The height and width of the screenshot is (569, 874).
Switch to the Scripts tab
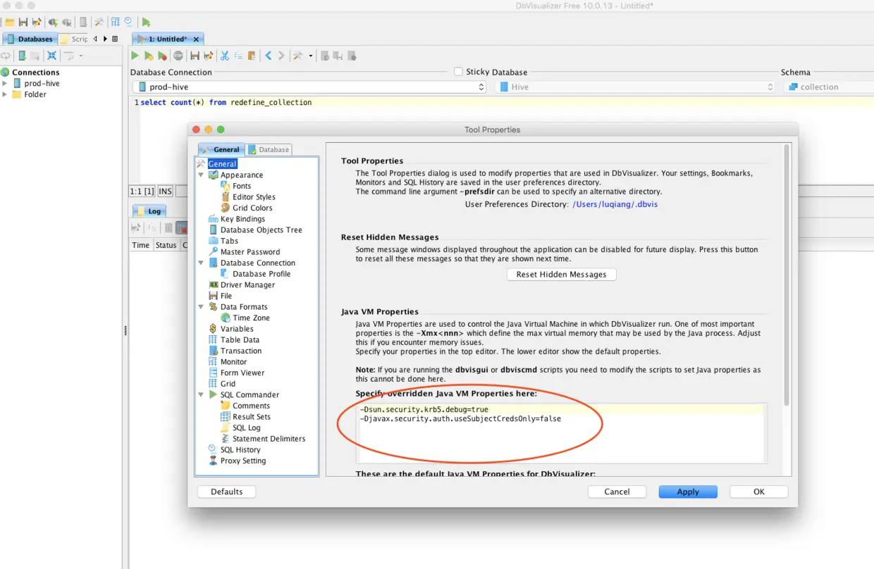tap(73, 39)
